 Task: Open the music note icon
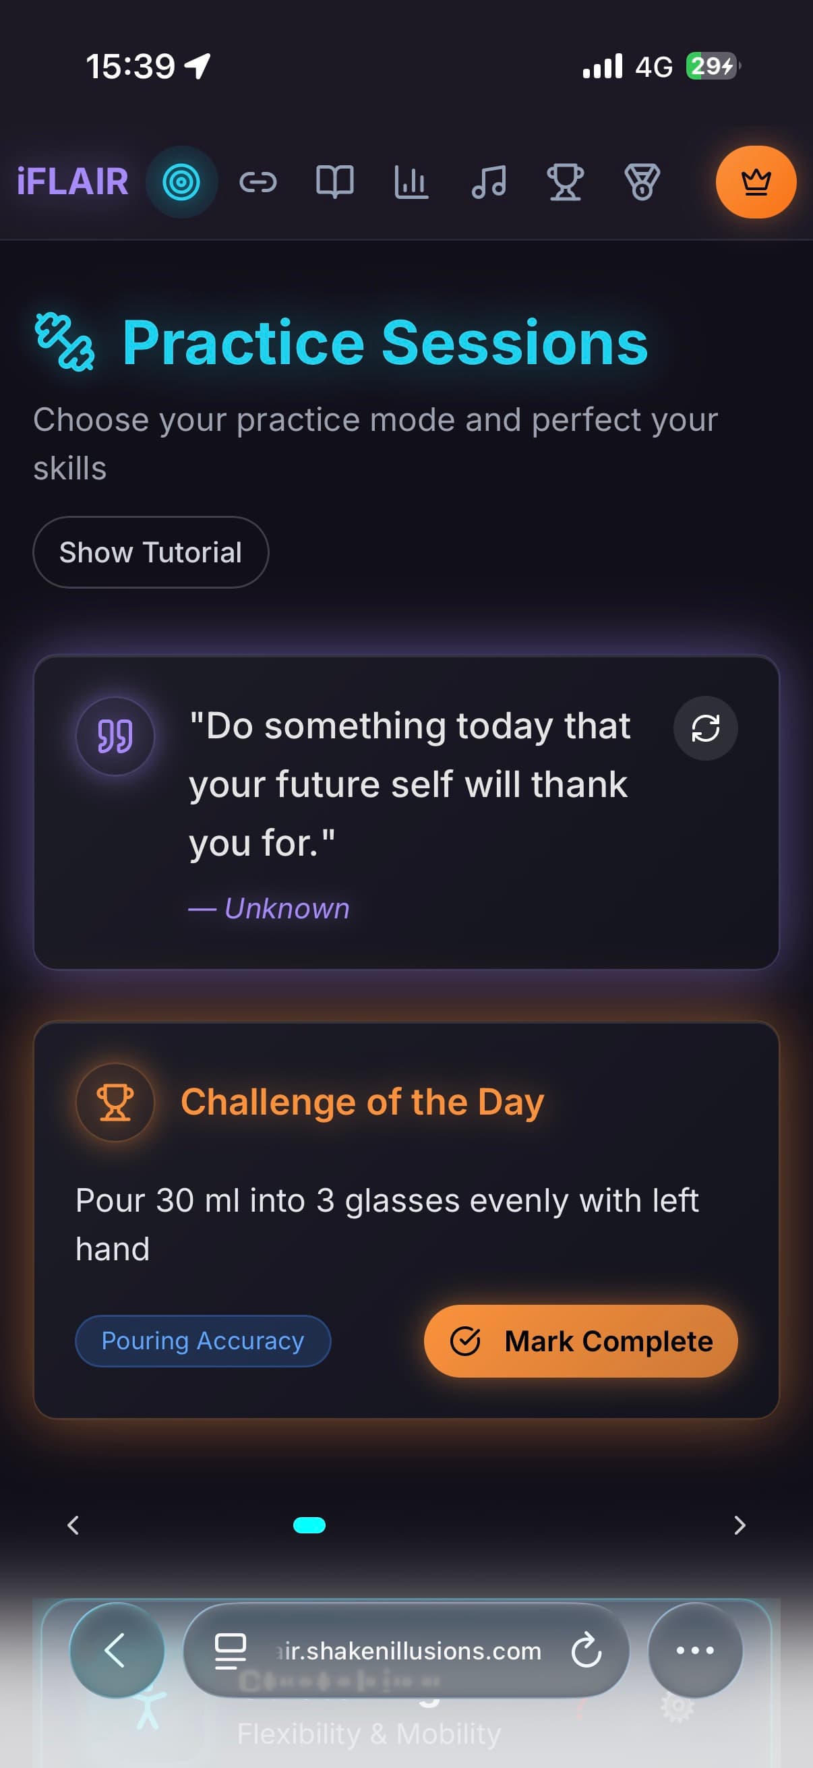coord(488,182)
